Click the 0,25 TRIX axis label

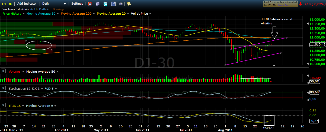coord(314,110)
